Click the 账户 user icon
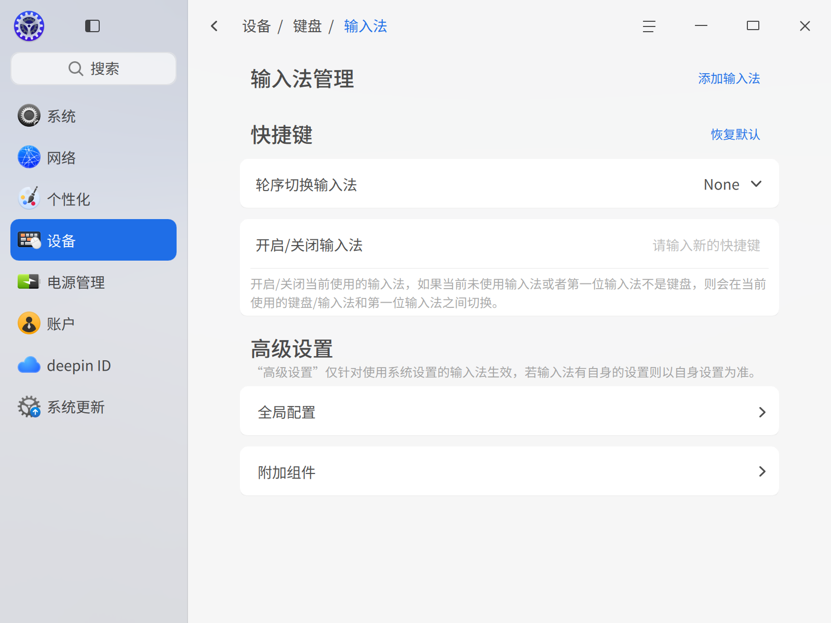The height and width of the screenshot is (623, 831). 29,323
